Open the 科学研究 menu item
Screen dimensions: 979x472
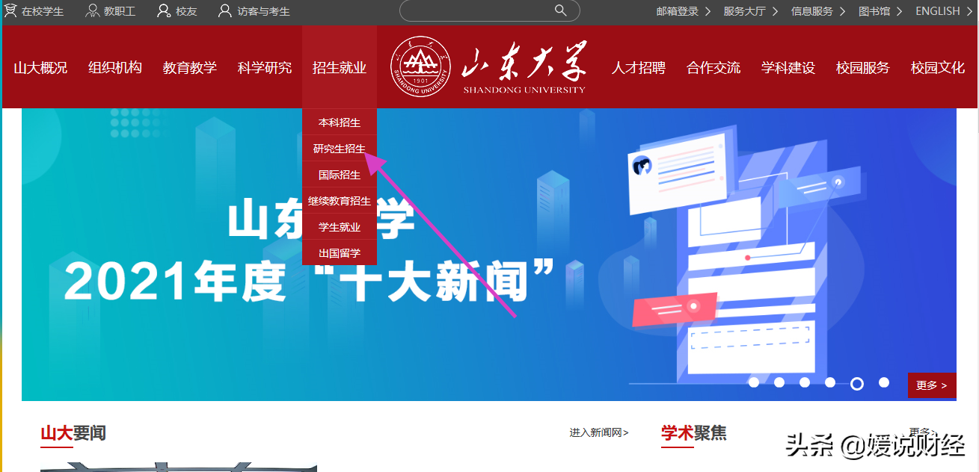tap(263, 66)
